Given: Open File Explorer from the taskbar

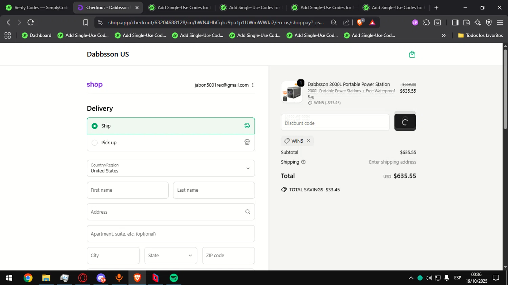Looking at the screenshot, I should coord(46,278).
